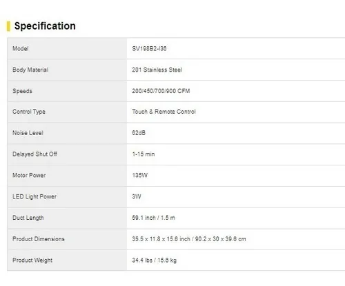This screenshot has width=345, height=286.
Task: Select the LED Light Power label
Action: 34,196
